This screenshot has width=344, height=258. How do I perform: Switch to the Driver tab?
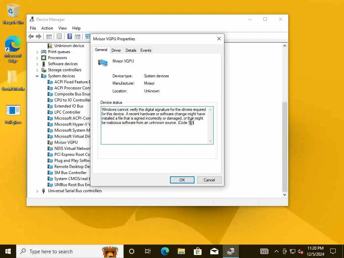pos(116,50)
